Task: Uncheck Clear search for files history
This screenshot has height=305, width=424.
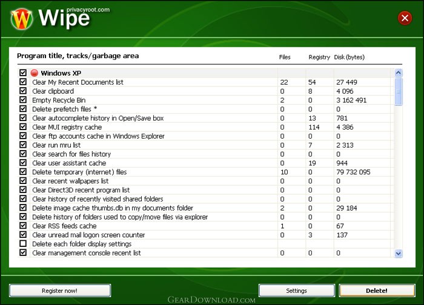Action: point(23,154)
